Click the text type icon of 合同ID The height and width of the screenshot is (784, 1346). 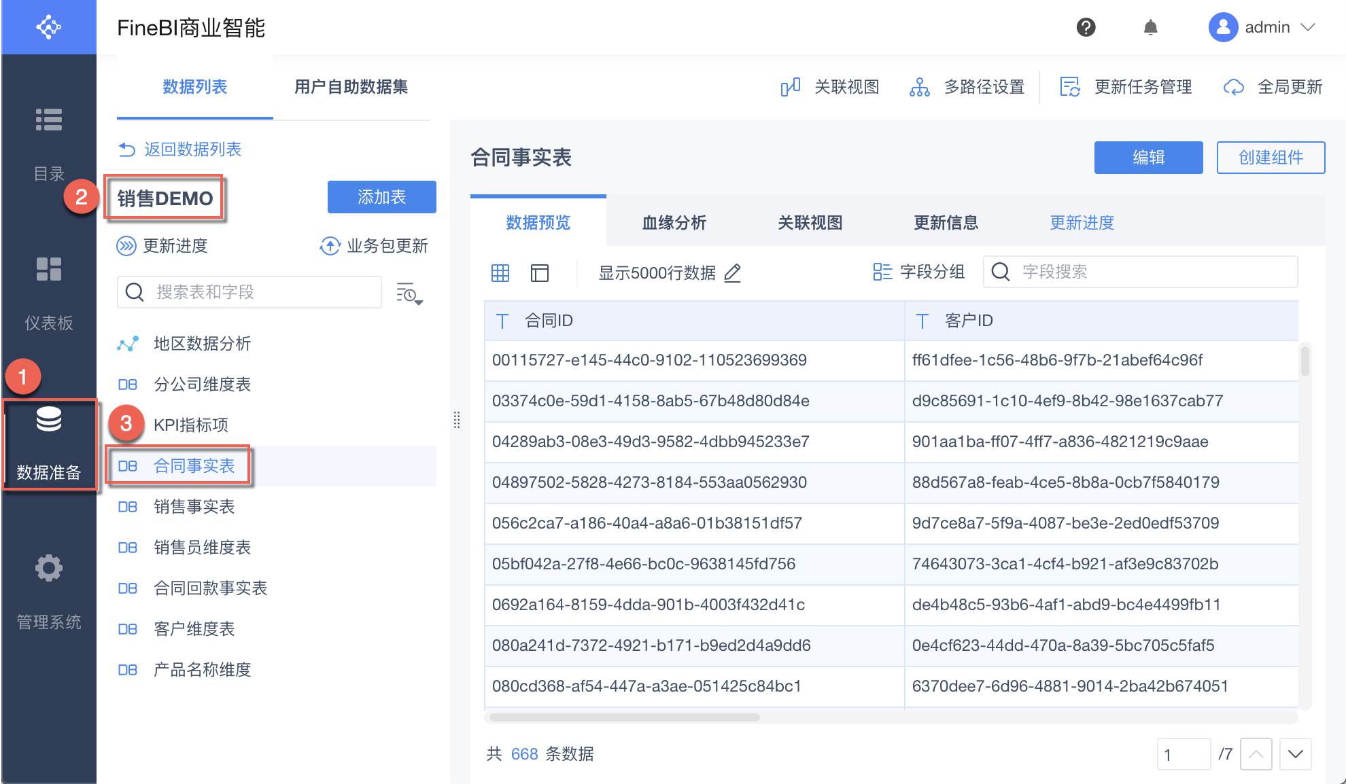[x=502, y=321]
